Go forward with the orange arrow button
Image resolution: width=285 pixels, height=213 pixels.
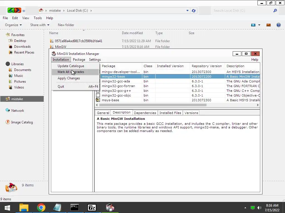18,10
